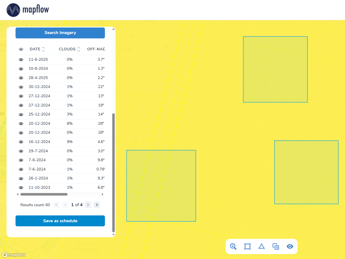Toggle preview for the 11-6-2025 image
The image size is (345, 259).
pos(21,60)
